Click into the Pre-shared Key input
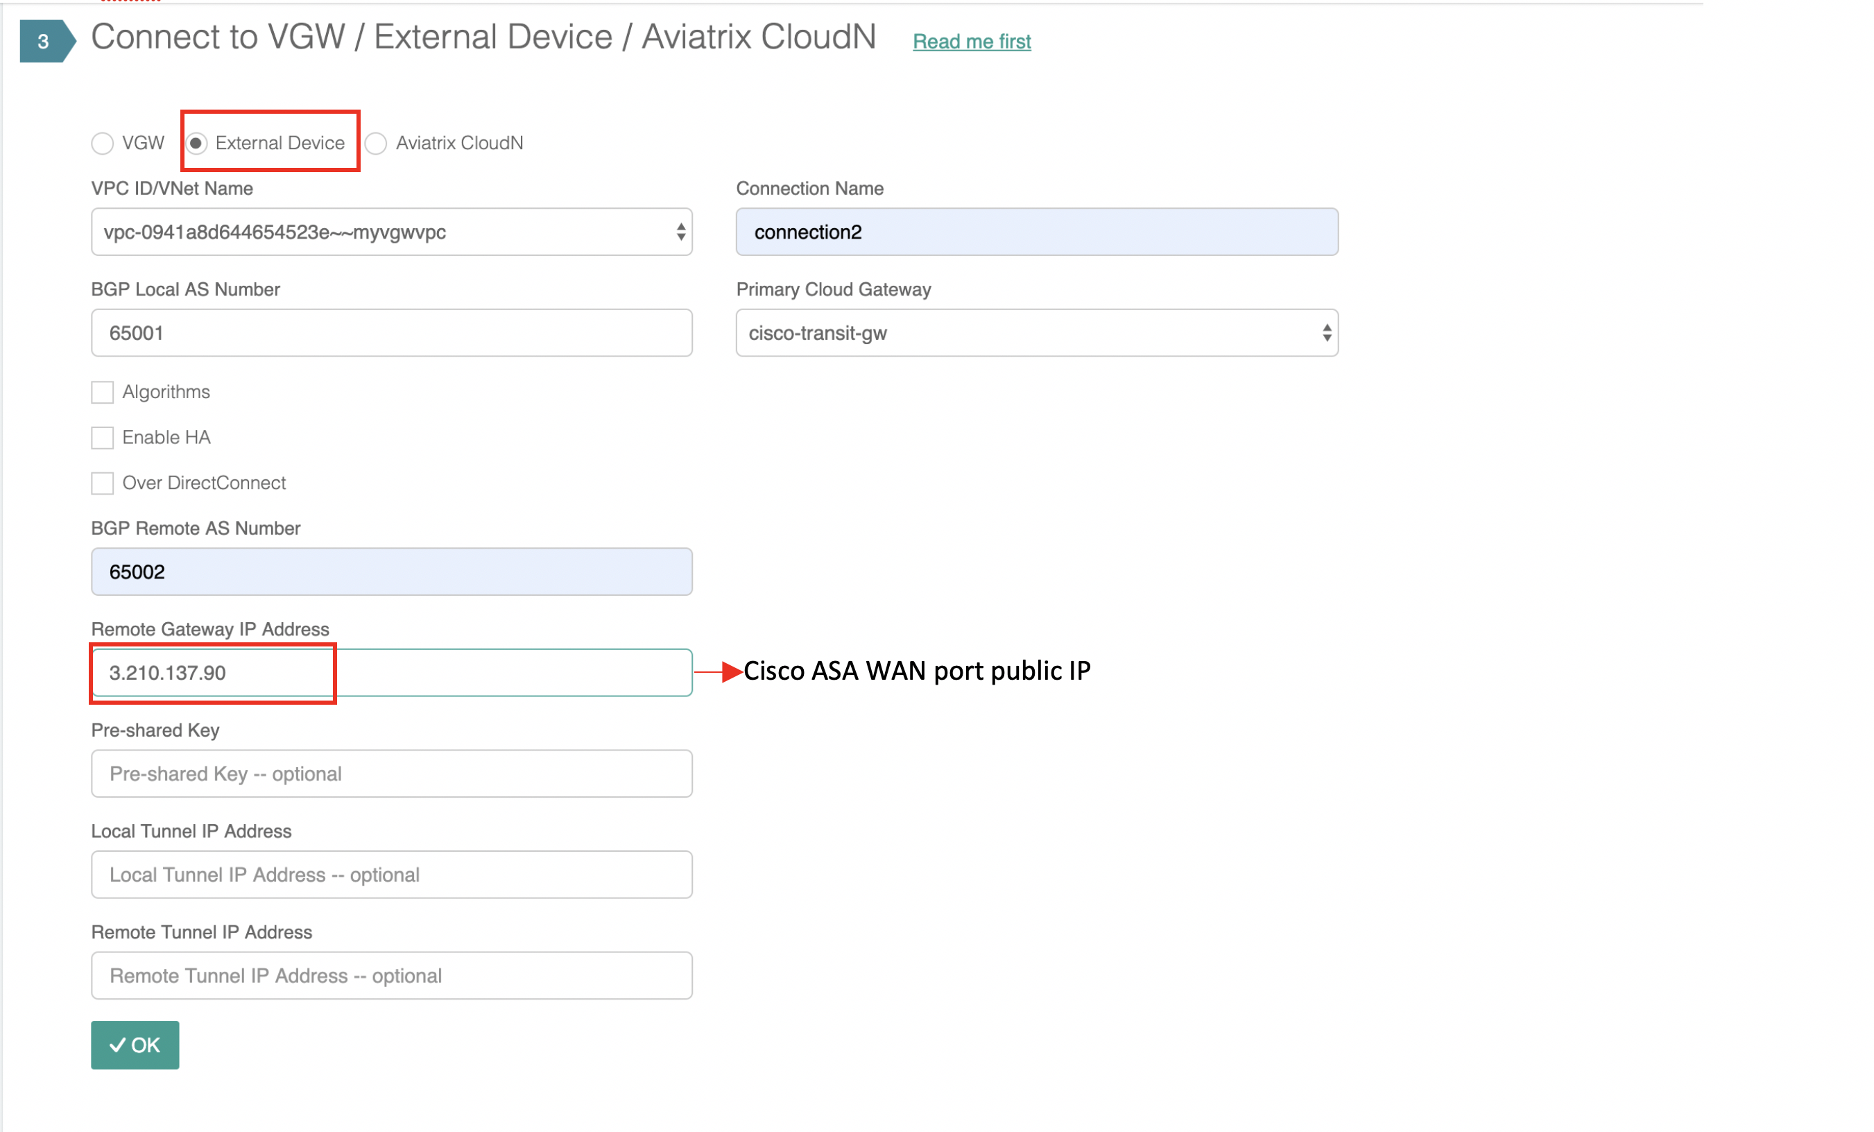 click(x=392, y=773)
